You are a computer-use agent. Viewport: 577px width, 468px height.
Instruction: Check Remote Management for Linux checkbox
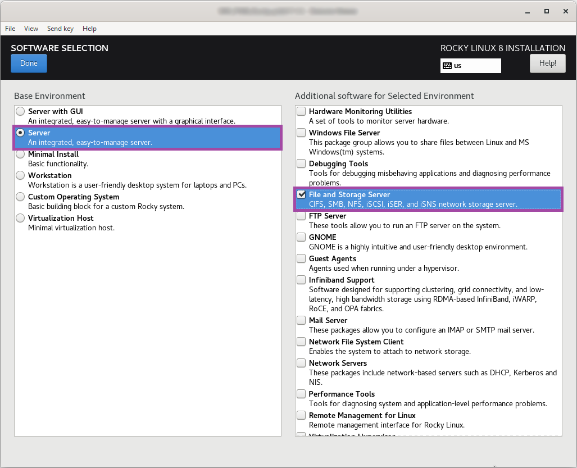coord(301,415)
